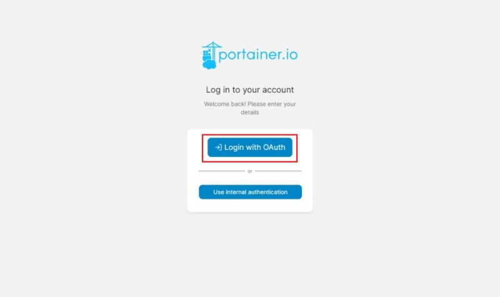Click the word "authentication" on the internal button

point(268,192)
